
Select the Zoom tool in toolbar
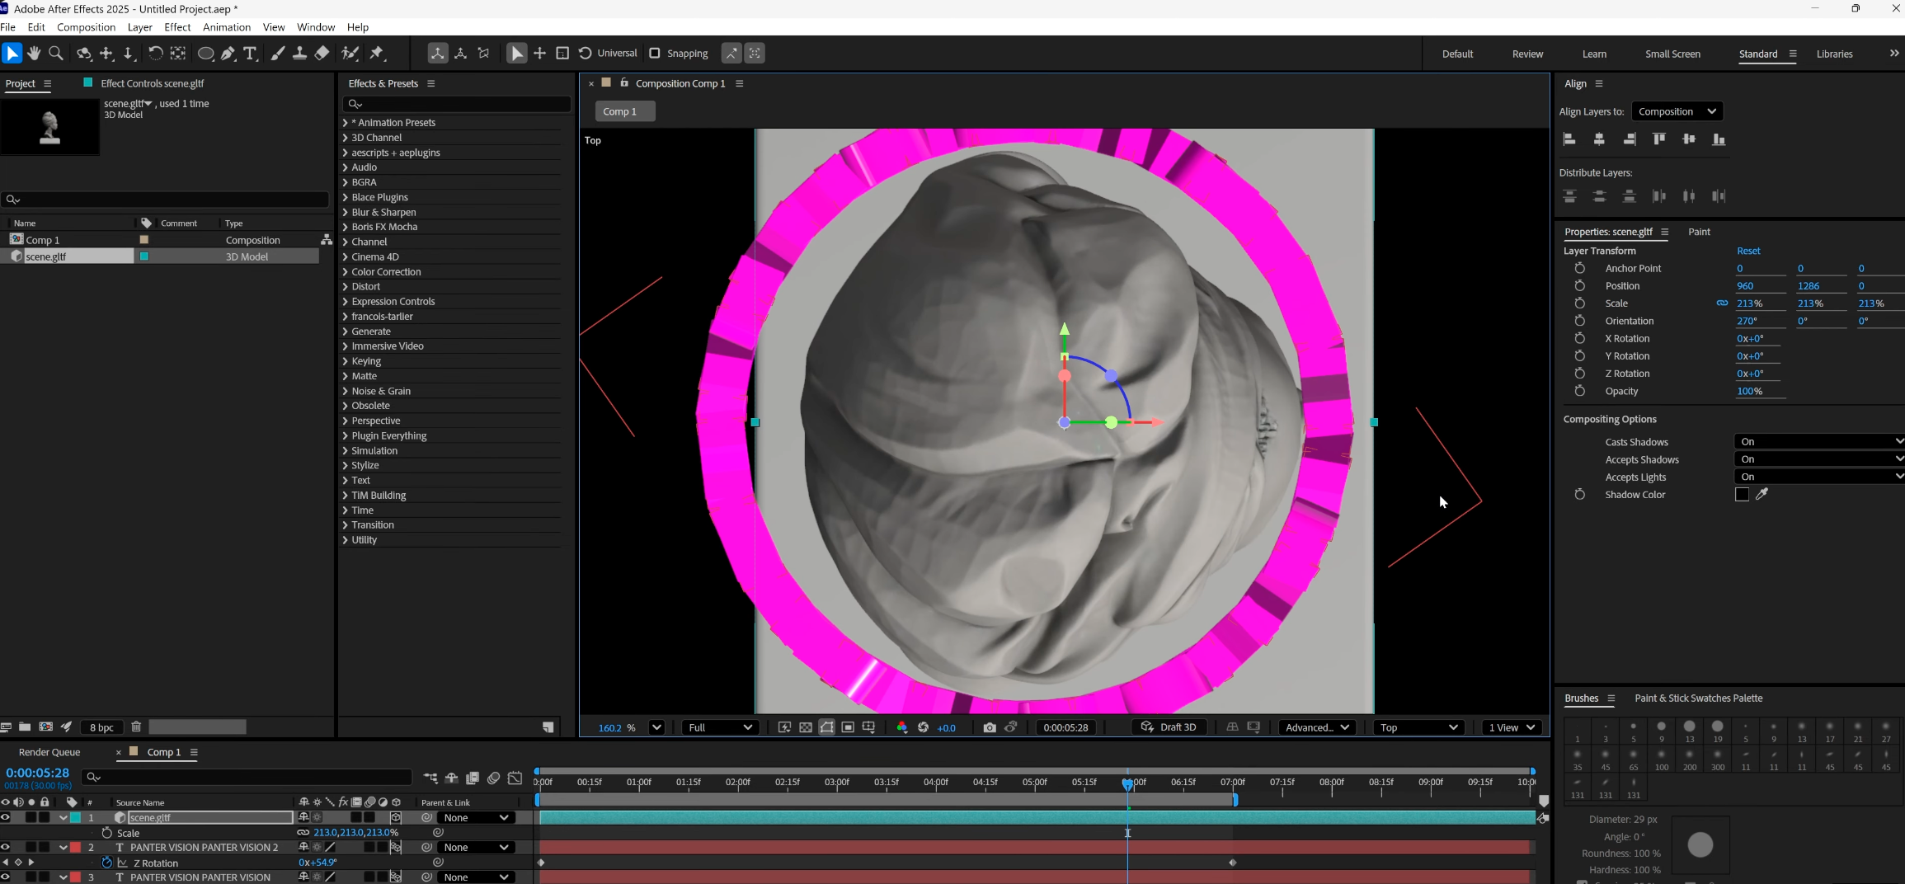[56, 54]
